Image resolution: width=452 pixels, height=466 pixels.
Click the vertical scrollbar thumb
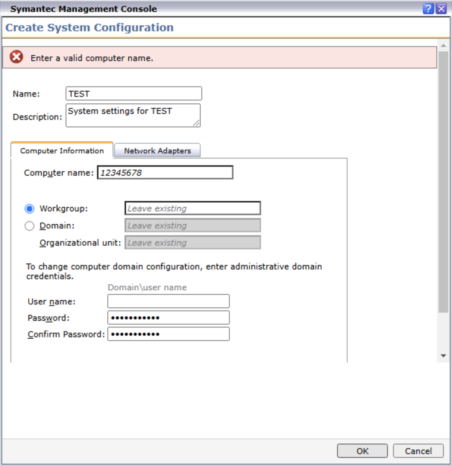[x=443, y=182]
